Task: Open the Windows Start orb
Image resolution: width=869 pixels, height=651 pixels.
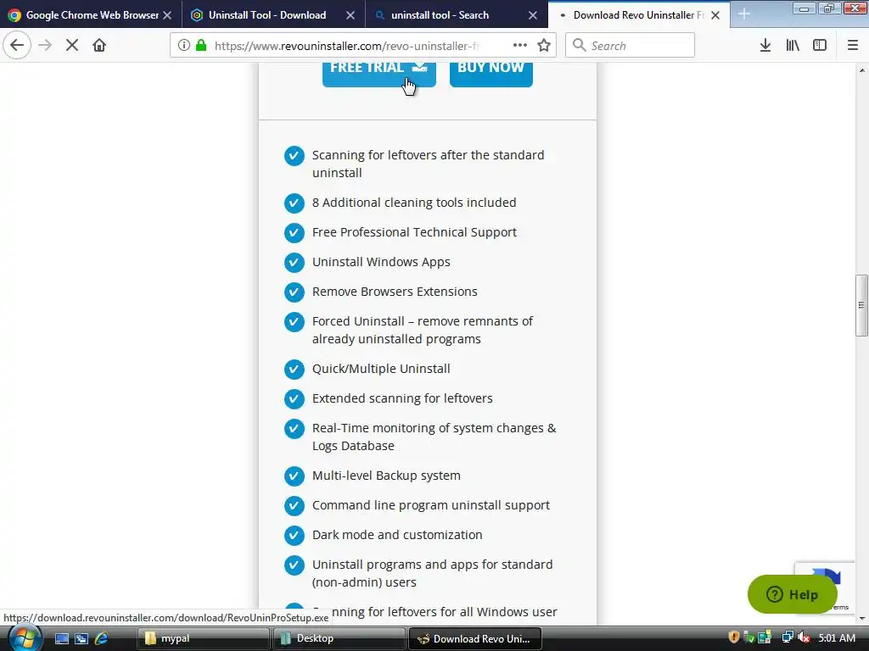Action: 24,637
